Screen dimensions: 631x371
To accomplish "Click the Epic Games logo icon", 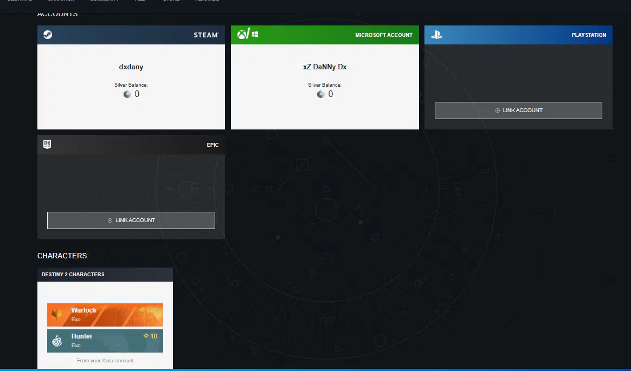I will point(47,145).
